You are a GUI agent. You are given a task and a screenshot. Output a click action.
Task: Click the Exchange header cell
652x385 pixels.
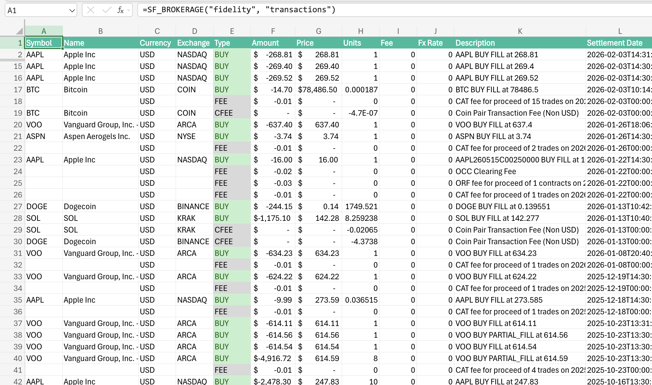click(x=194, y=43)
